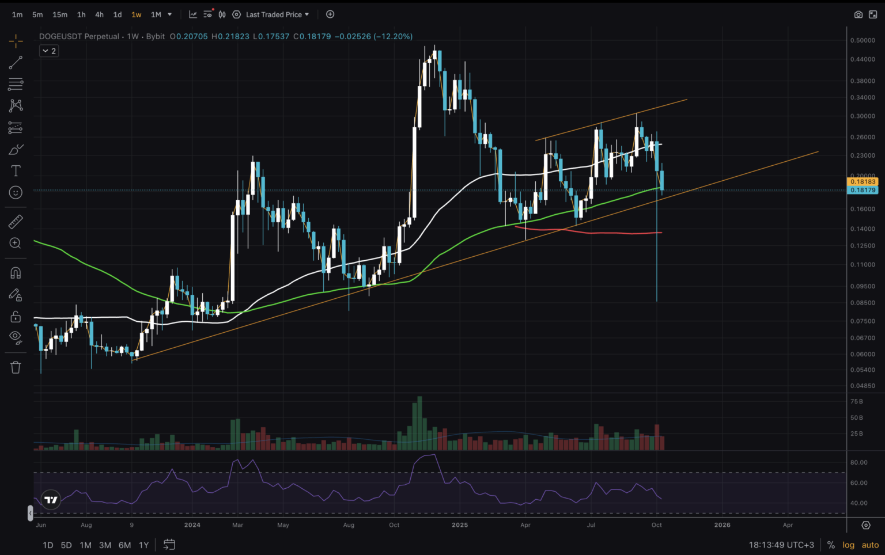Select the Trend Line drawing tool

point(16,63)
